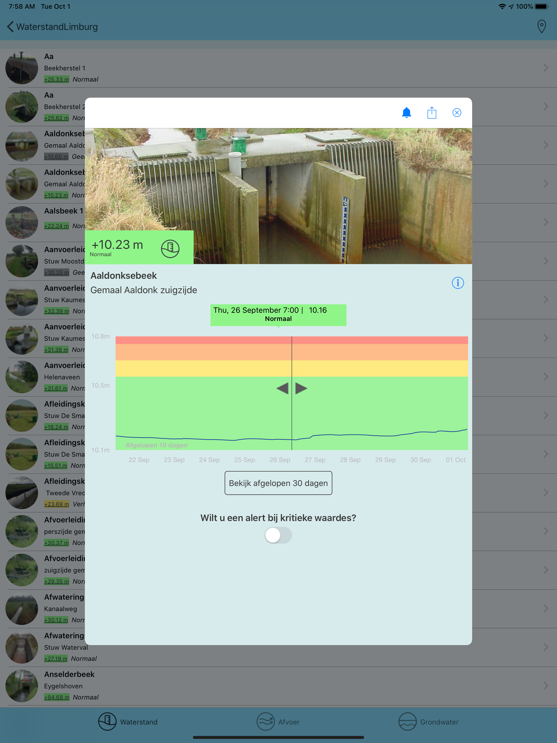Tap the Stuw Waterval thumbnail photo

(22, 647)
